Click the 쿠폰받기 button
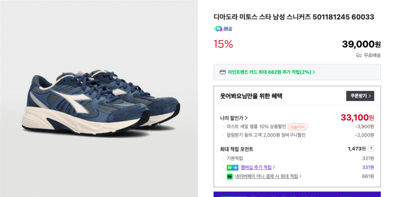This screenshot has height=197, width=396. (360, 96)
